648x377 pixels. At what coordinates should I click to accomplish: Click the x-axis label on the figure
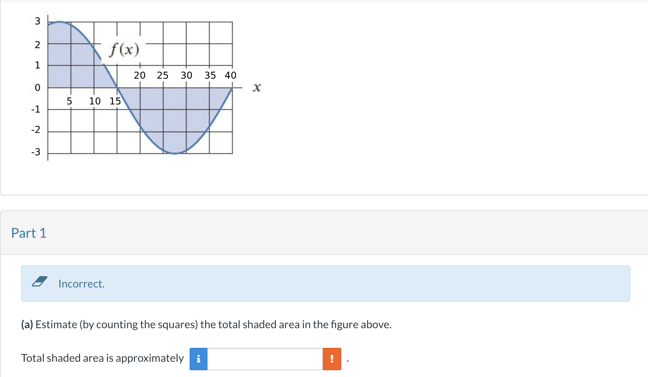[x=257, y=87]
